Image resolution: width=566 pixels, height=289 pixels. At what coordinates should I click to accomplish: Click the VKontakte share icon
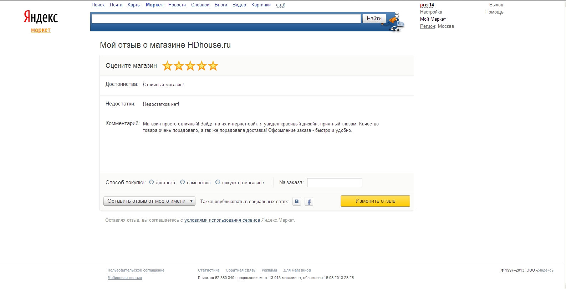click(297, 201)
